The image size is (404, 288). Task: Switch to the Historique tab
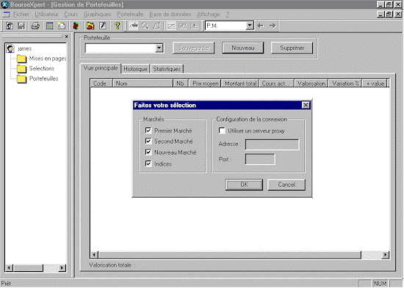pyautogui.click(x=135, y=69)
